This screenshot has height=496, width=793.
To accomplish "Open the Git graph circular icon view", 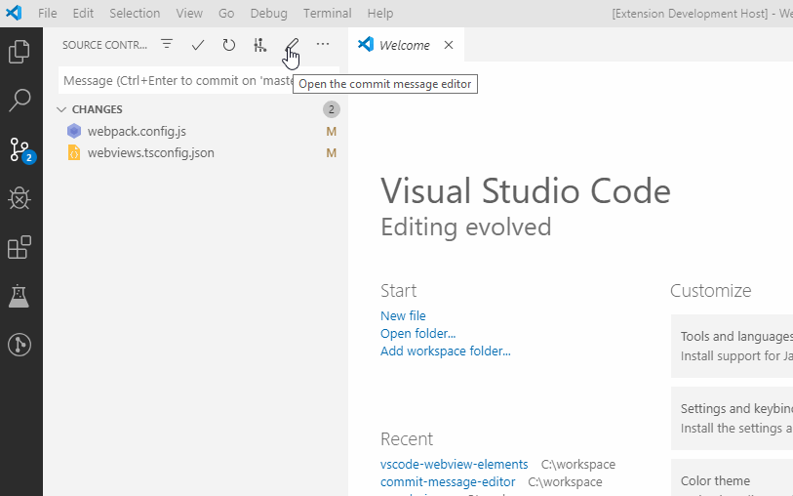I will (20, 345).
